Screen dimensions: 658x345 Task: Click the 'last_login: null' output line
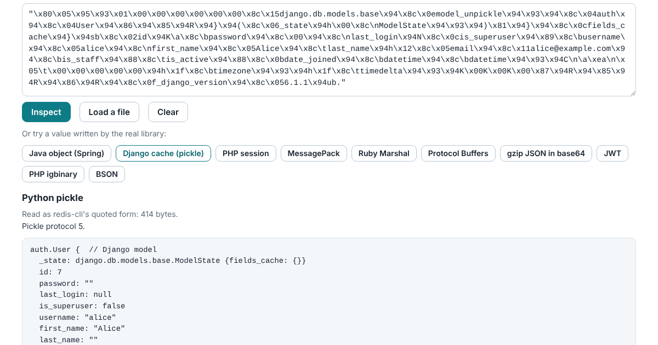coord(75,295)
